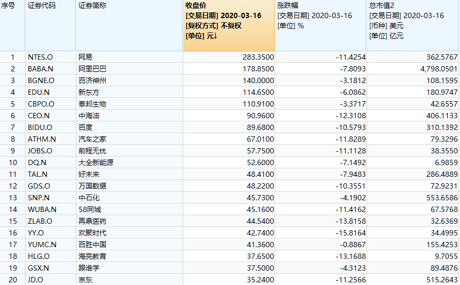This screenshot has width=460, height=285.
Task: Select market cap 553.6586
Action: 442,198
